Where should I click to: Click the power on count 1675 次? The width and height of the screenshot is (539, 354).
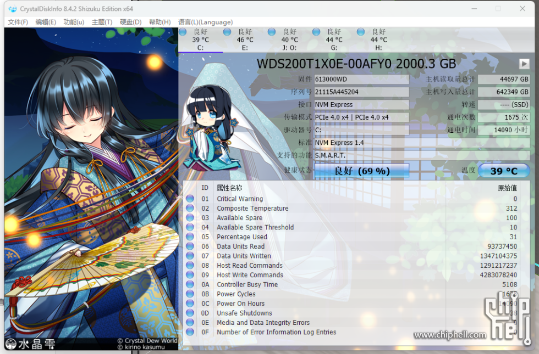click(x=504, y=117)
